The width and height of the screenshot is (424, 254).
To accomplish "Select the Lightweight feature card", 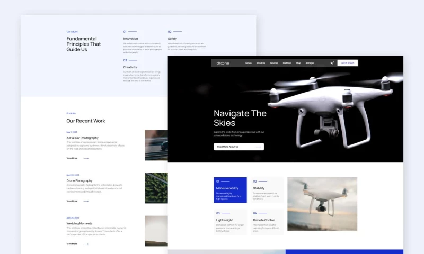I will [230, 222].
